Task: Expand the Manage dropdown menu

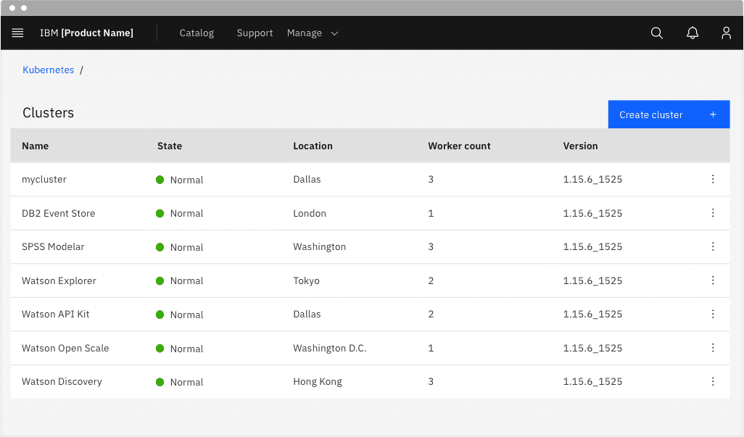Action: point(313,33)
